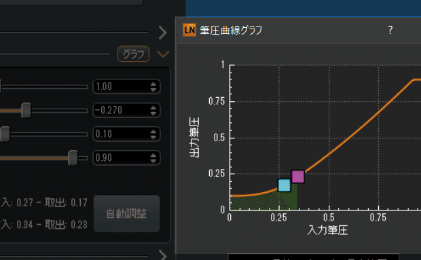This screenshot has height=260, width=421.
Task: Click the 取出: 0.23 readout text
Action: coord(66,224)
